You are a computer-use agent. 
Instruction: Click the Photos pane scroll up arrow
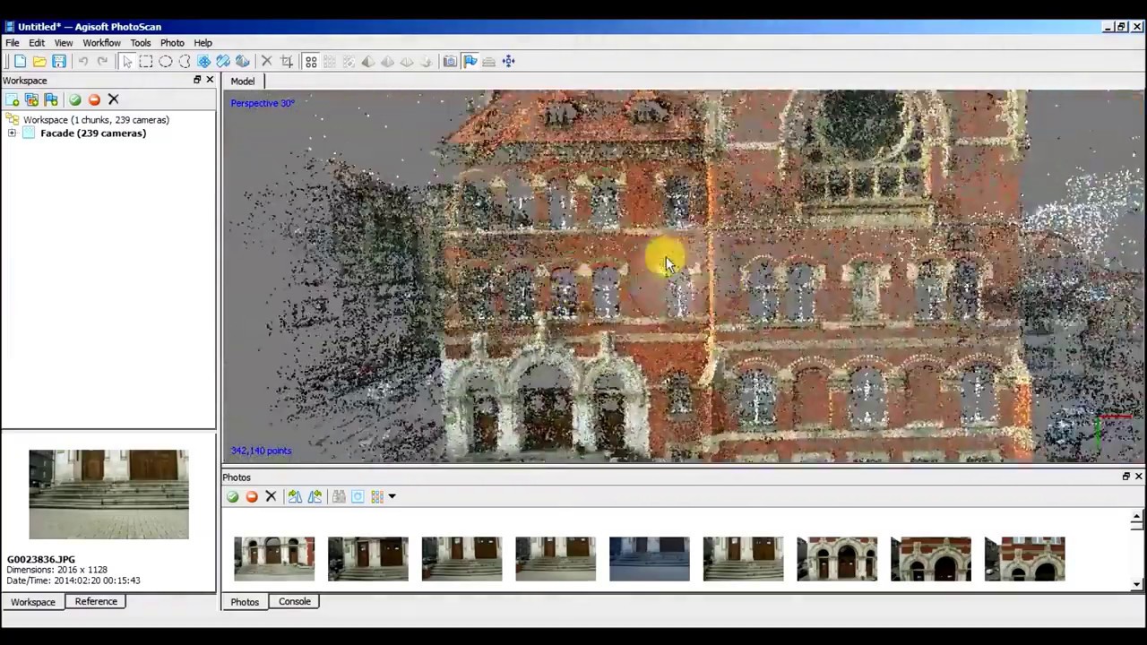pyautogui.click(x=1136, y=518)
